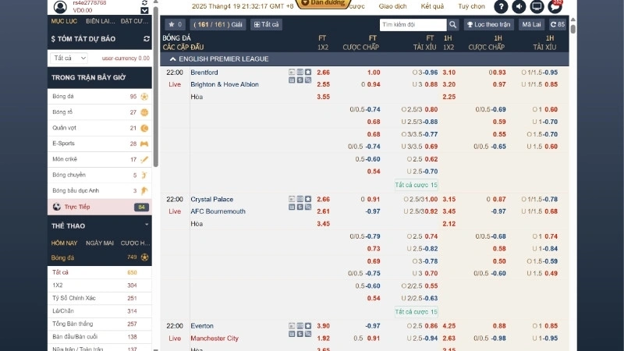The image size is (624, 351).
Task: Select Quần vợt live category
Action: 100,128
